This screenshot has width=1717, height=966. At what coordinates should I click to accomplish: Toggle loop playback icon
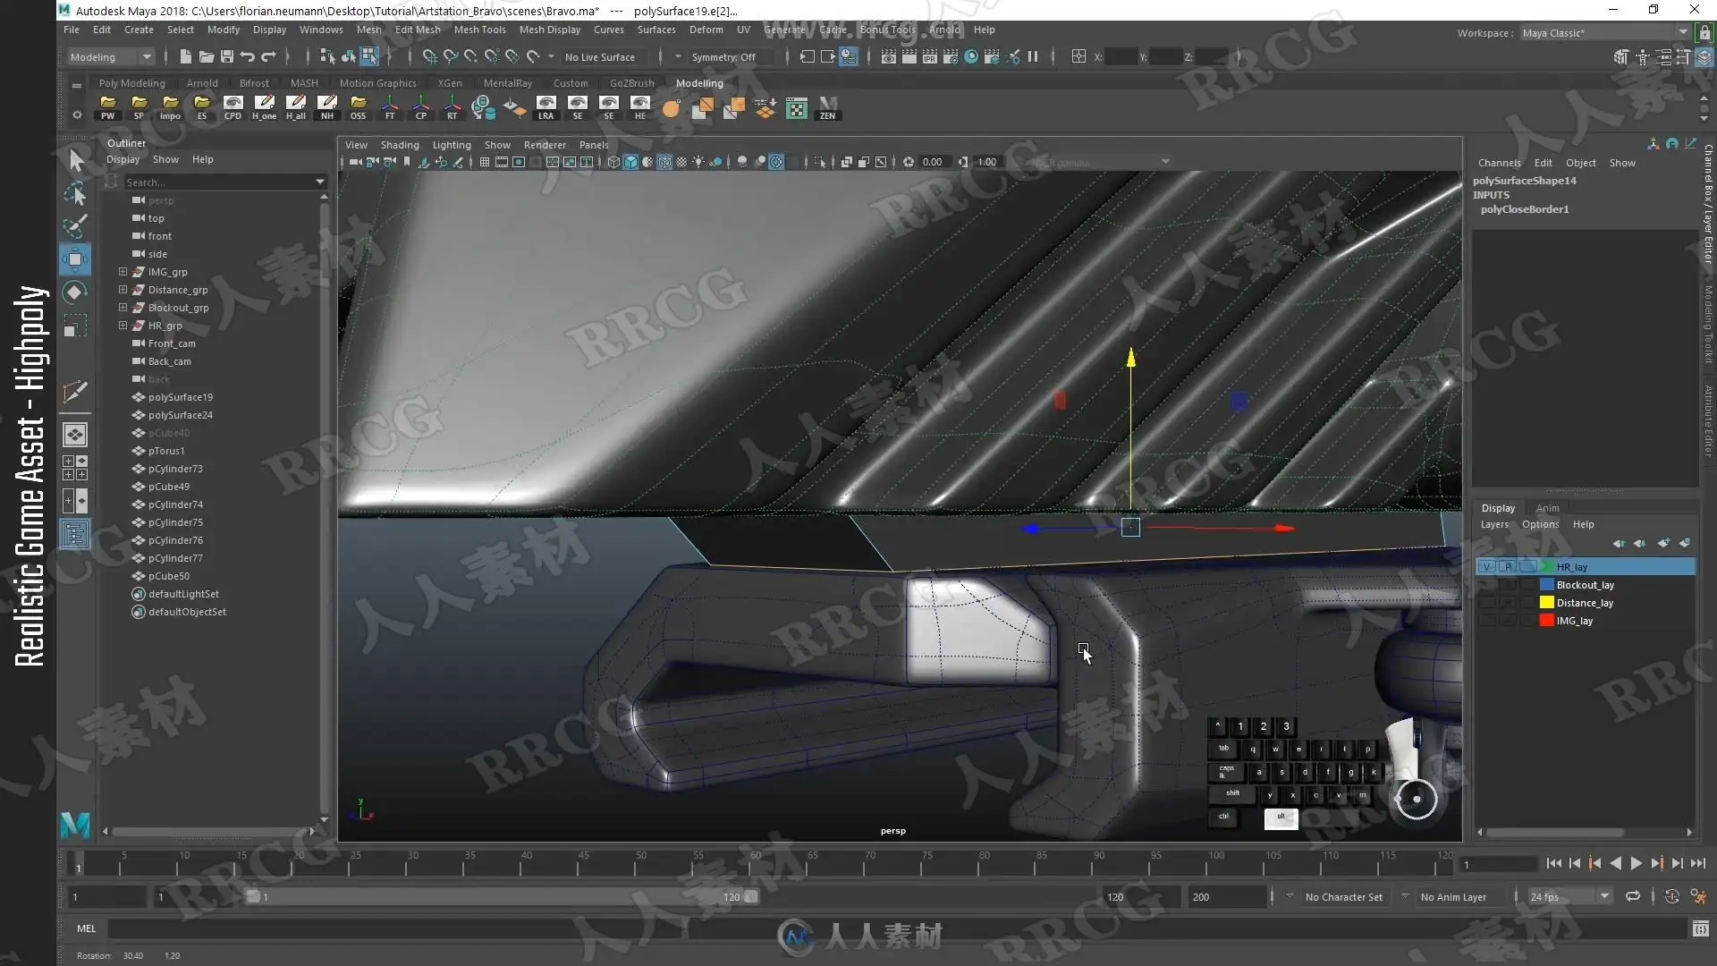tap(1633, 896)
